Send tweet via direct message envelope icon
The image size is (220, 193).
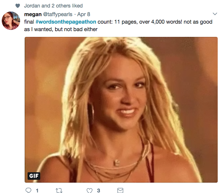coord(120,190)
